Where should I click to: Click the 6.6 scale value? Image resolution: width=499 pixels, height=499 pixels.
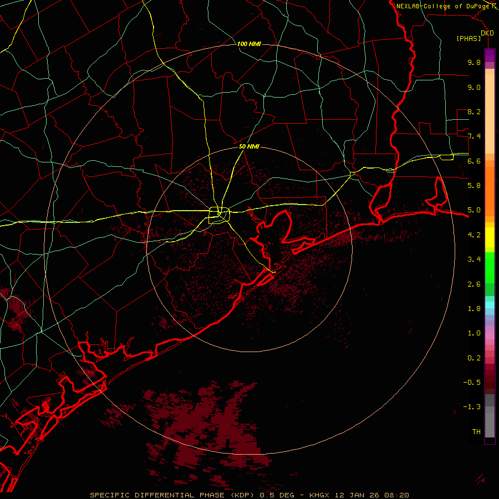coord(474,161)
